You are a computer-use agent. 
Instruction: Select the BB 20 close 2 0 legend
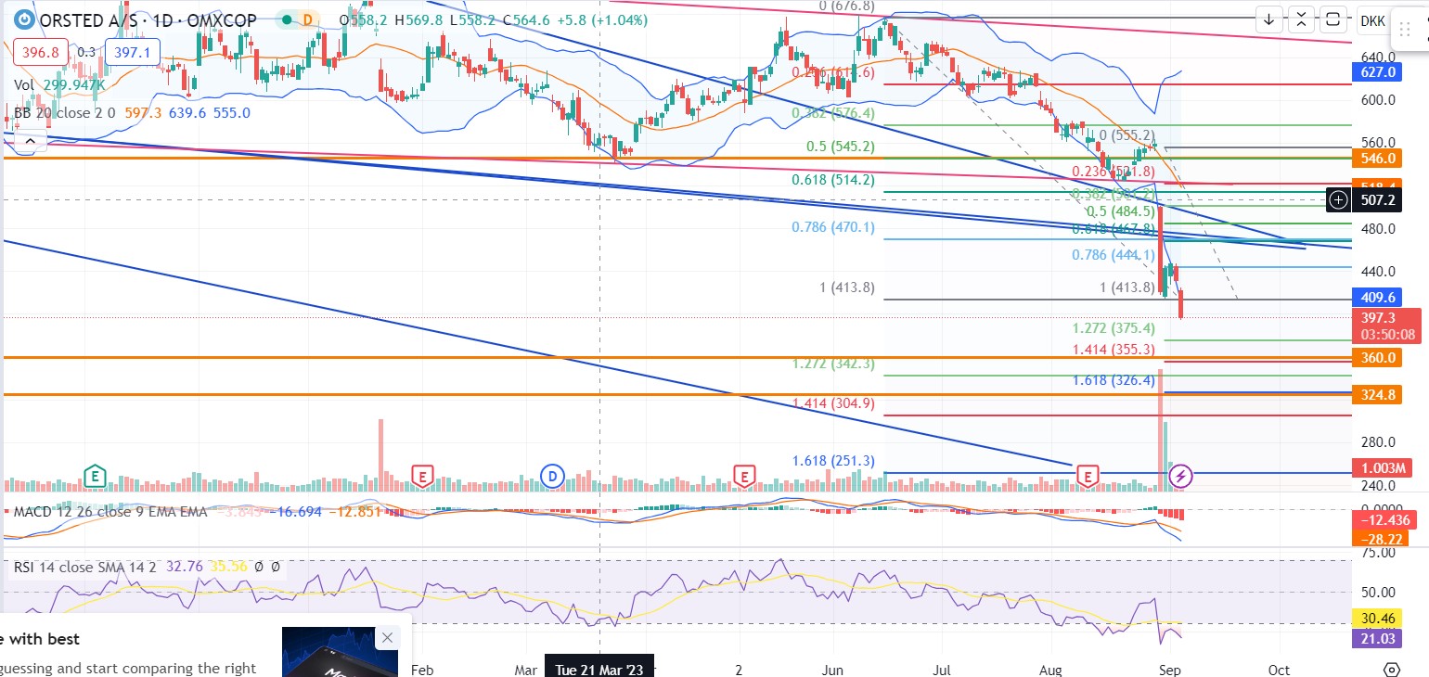click(x=133, y=112)
